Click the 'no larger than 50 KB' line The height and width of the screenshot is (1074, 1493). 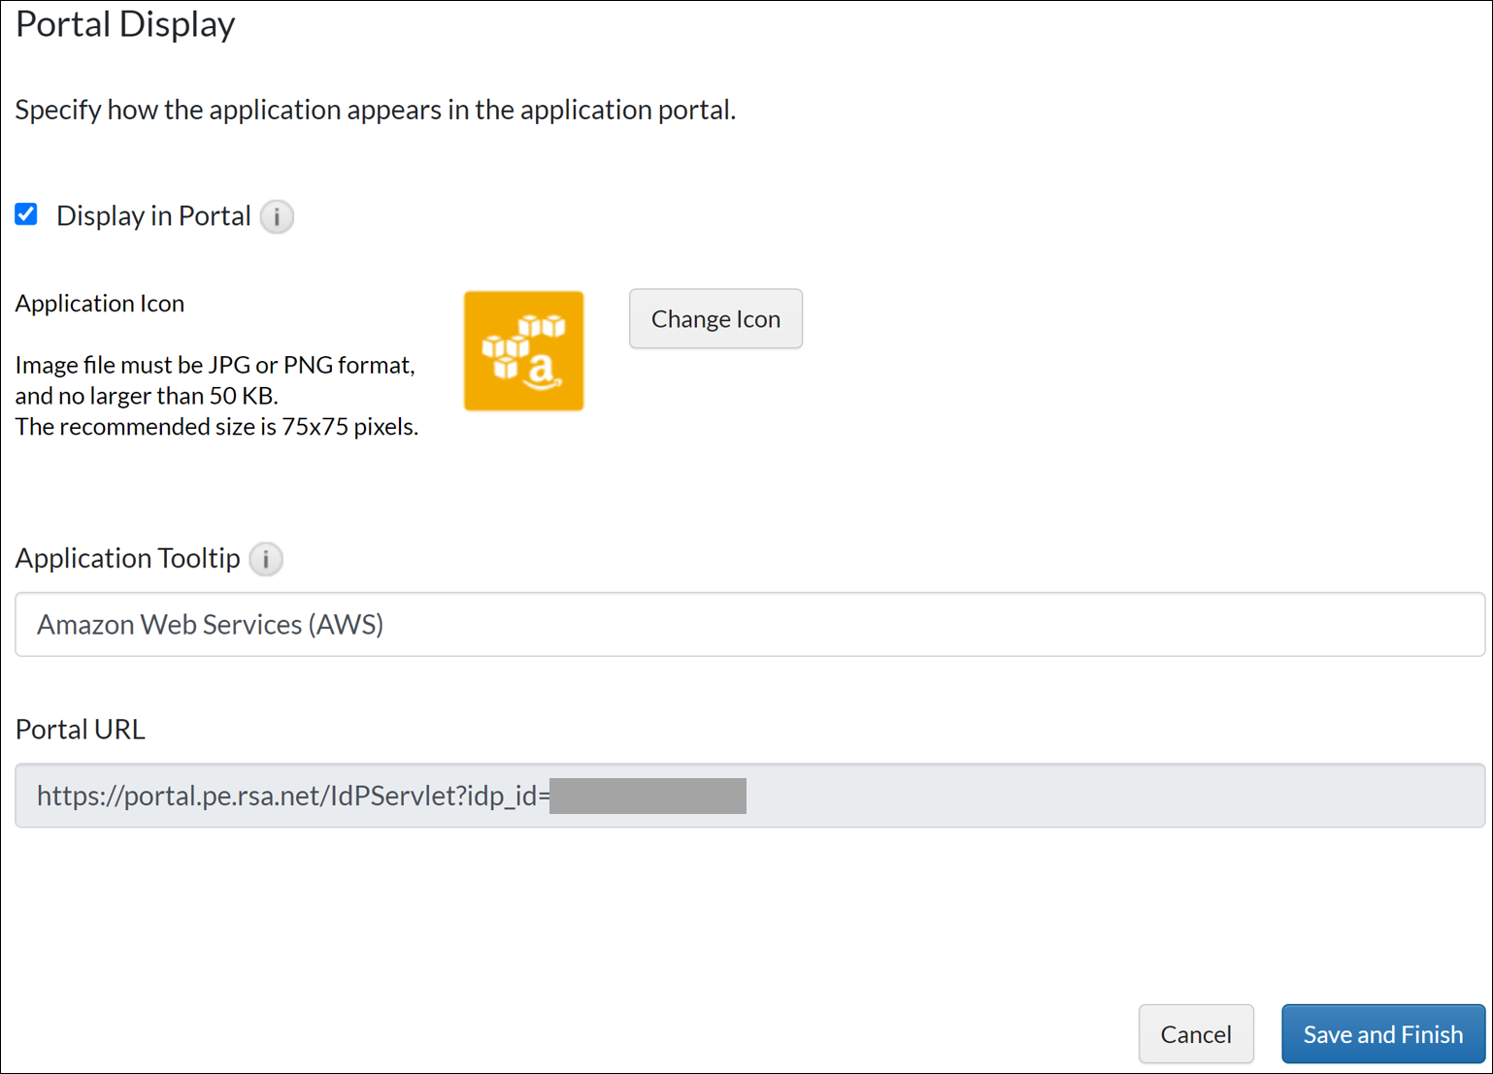tap(147, 396)
